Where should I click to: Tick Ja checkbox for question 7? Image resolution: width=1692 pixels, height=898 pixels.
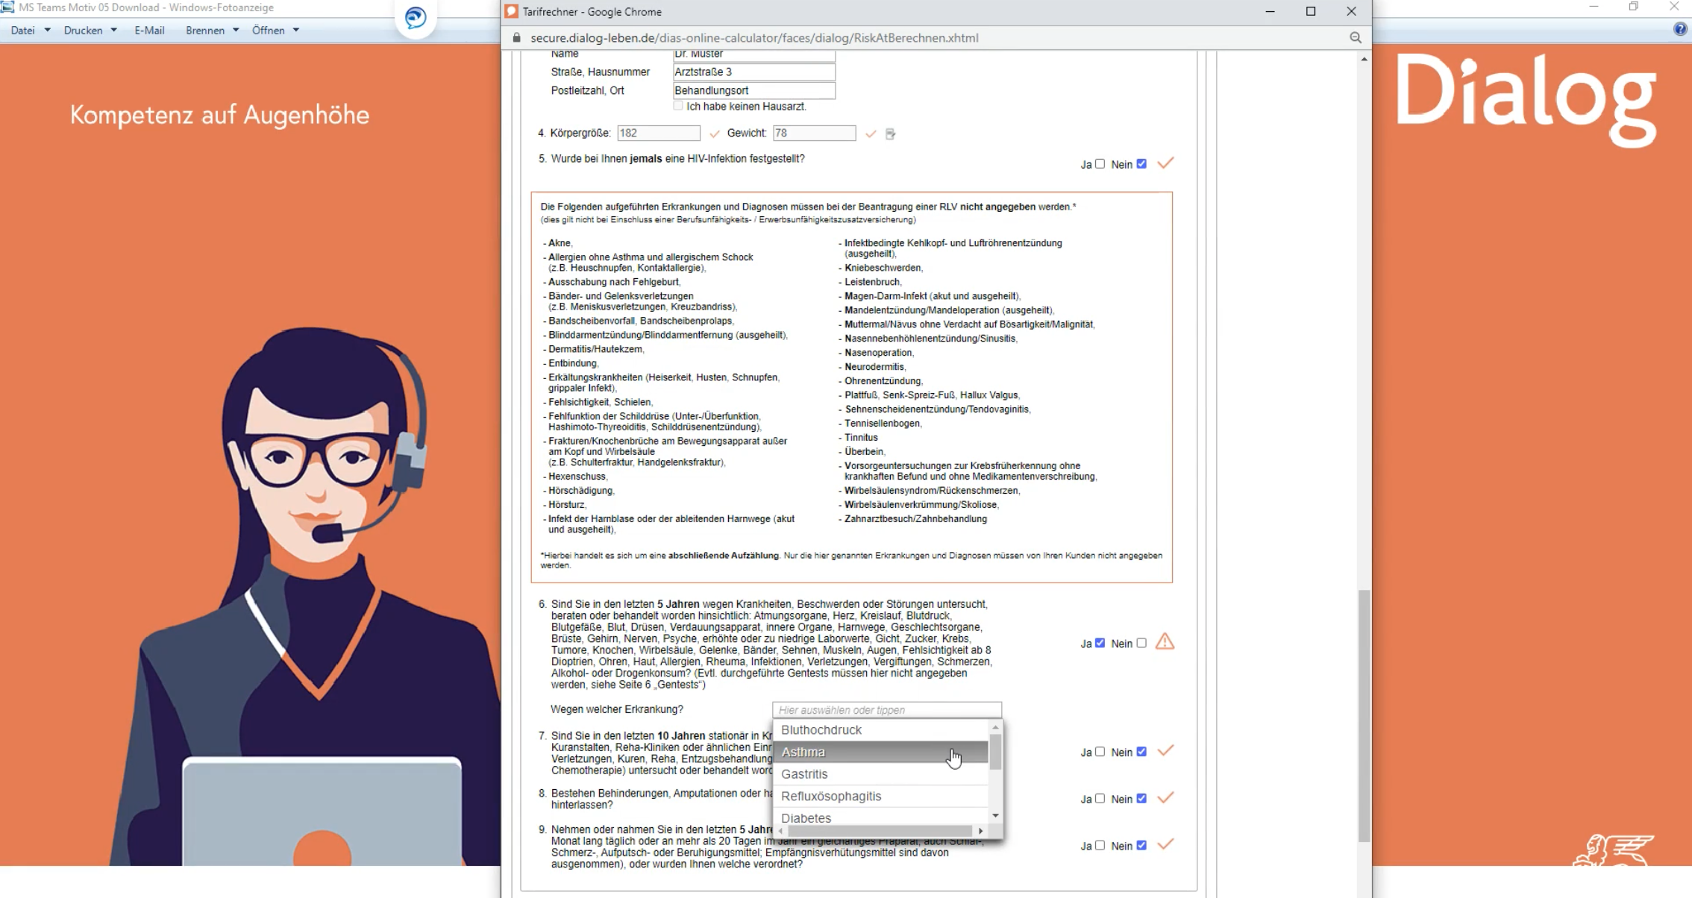tap(1100, 752)
